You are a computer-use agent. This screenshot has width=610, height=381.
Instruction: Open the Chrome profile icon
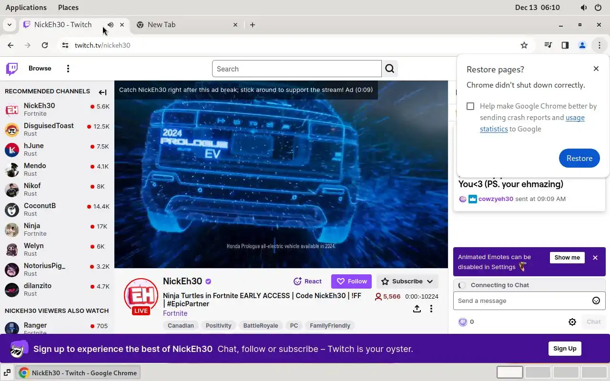click(582, 45)
